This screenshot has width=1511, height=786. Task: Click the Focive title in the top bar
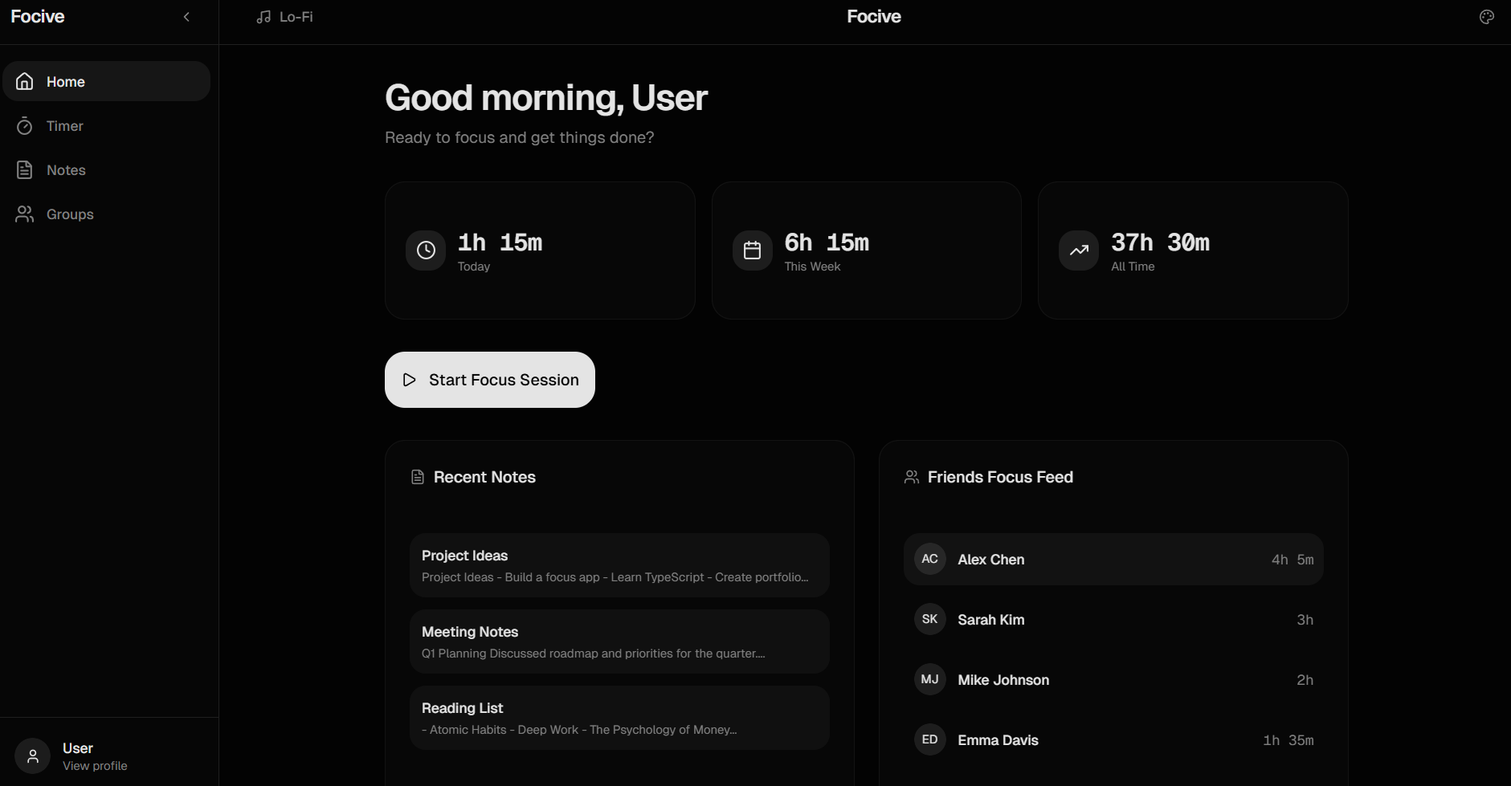[873, 16]
